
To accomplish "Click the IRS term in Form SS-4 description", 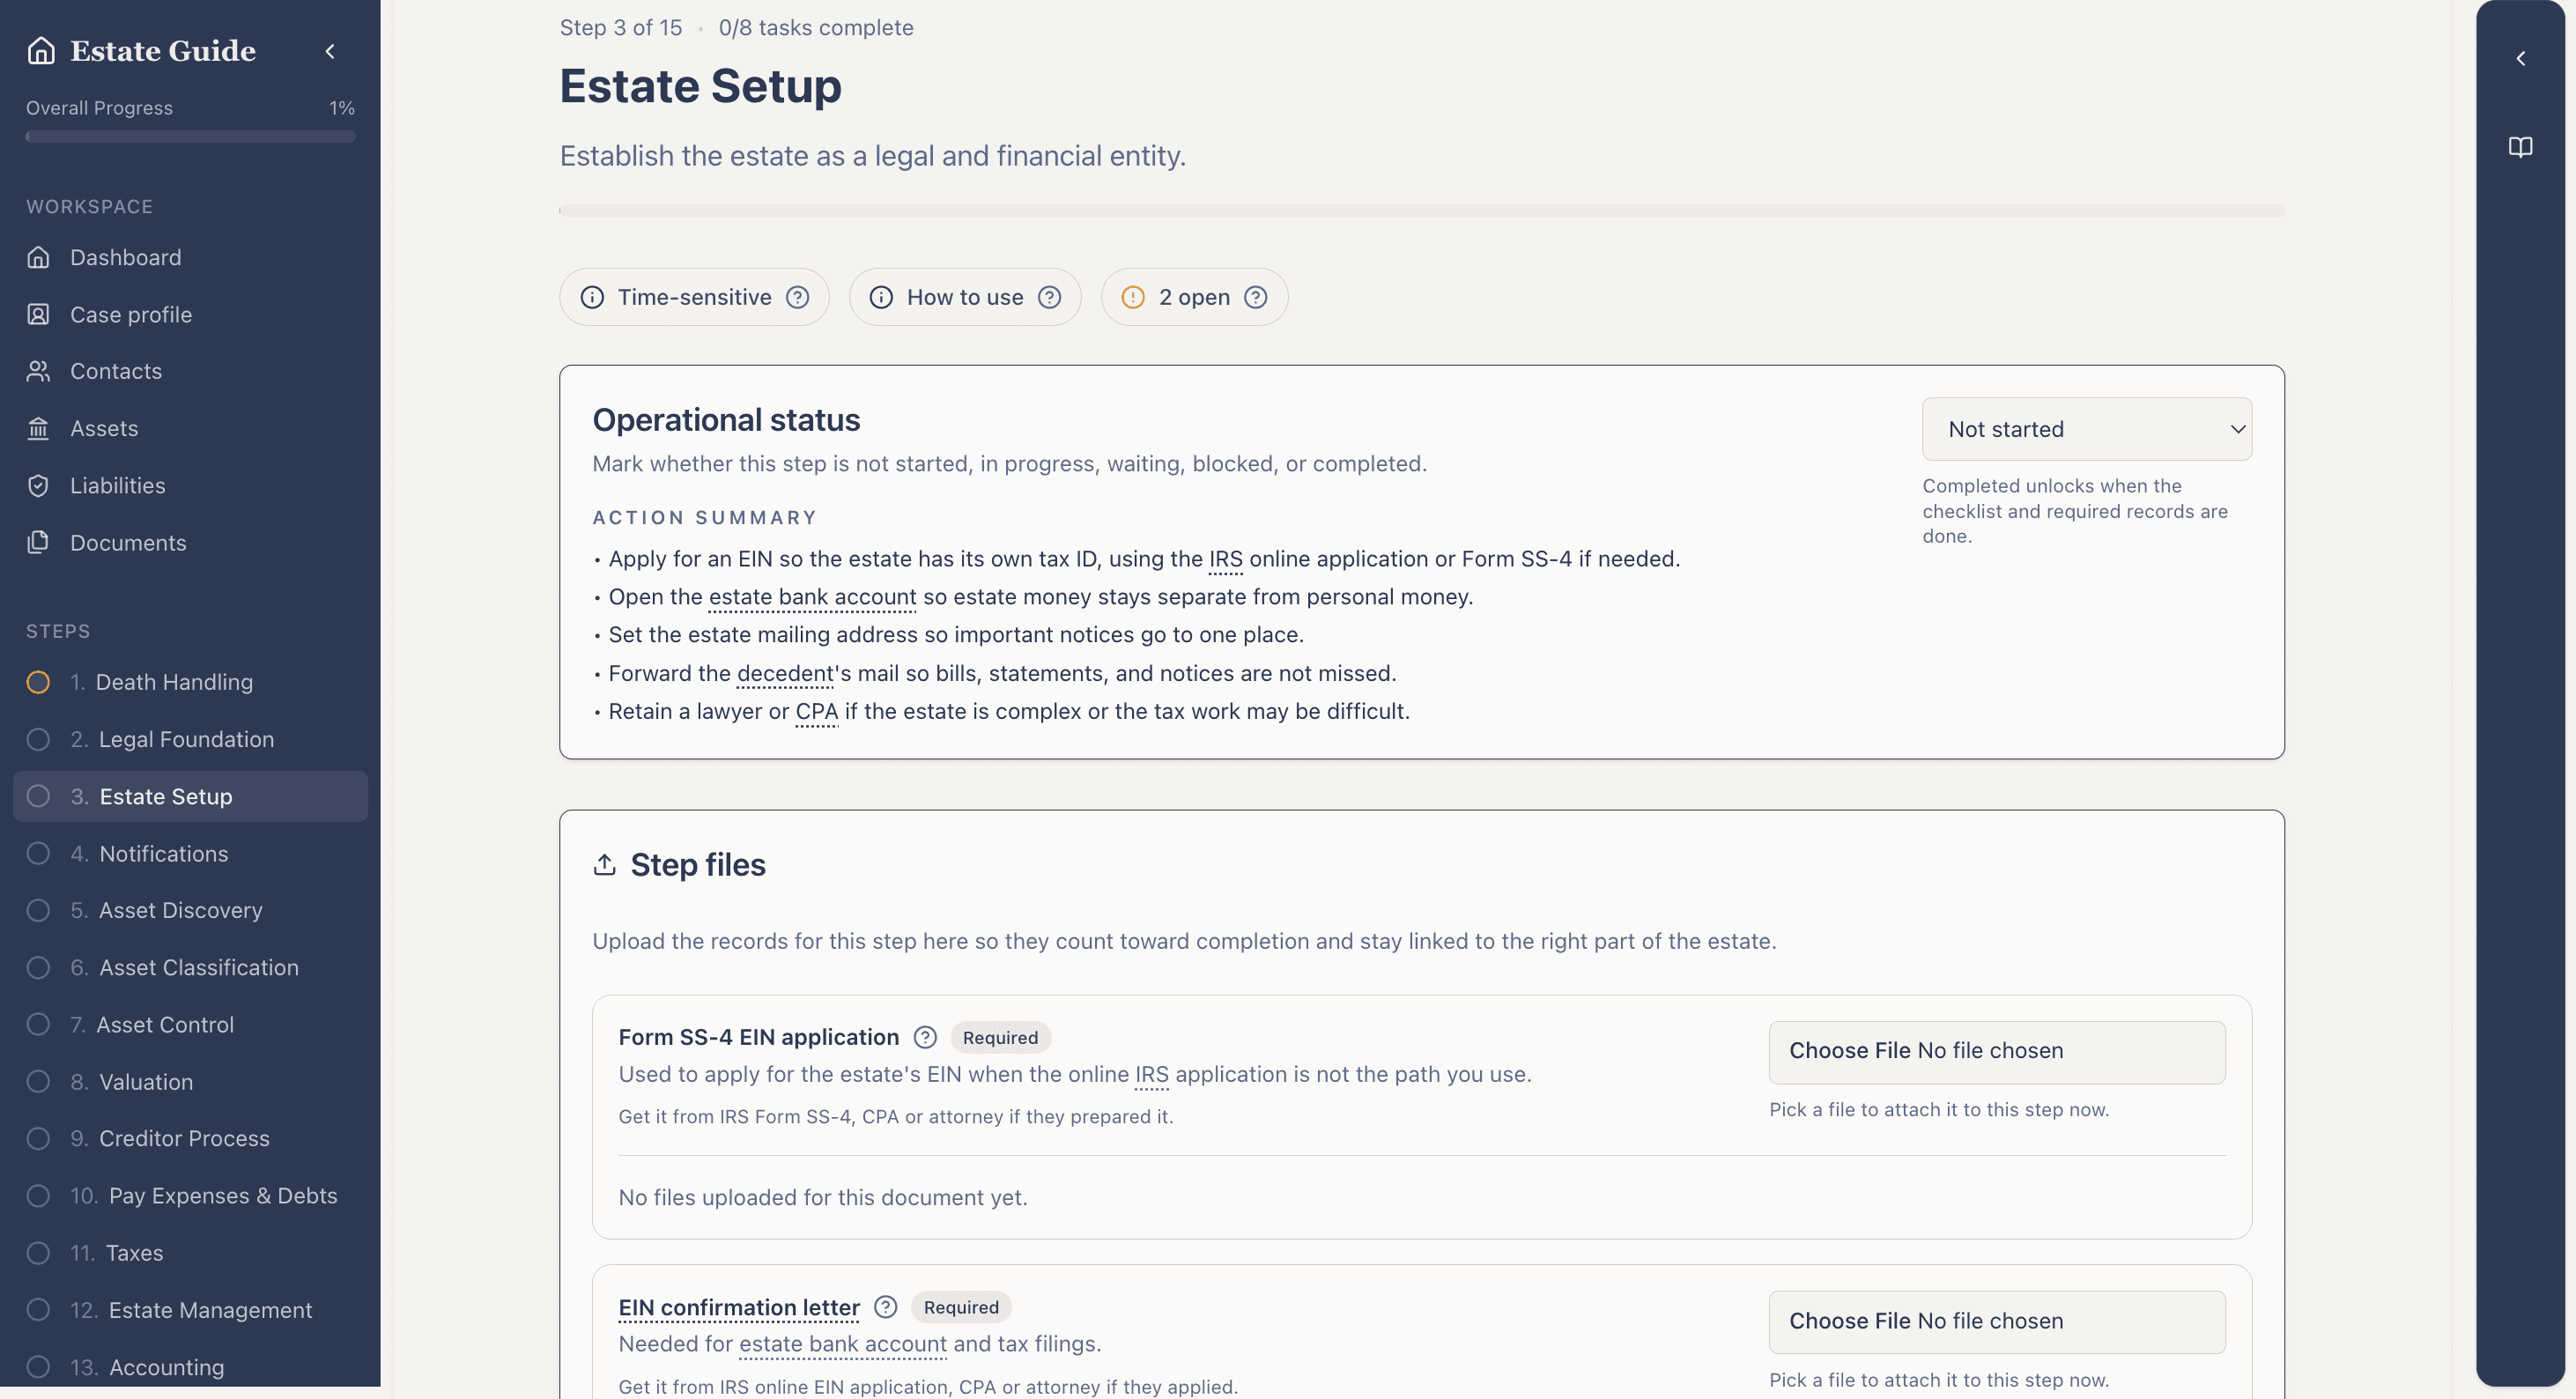I will 1151,1075.
